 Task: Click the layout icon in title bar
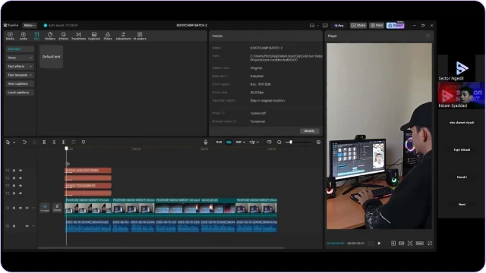[312, 25]
